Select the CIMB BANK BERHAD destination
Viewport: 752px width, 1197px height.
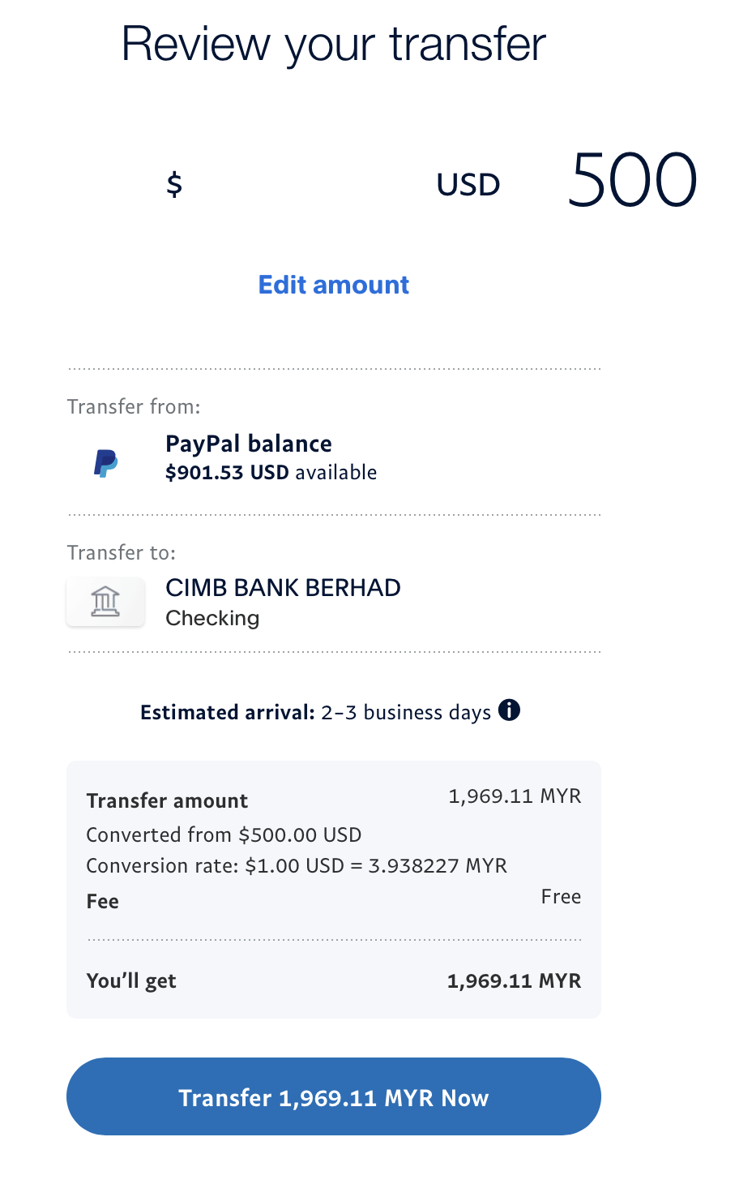(283, 588)
